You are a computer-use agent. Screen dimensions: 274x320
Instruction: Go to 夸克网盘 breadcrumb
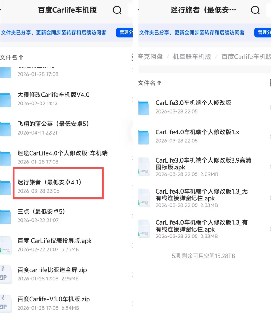coord(150,56)
